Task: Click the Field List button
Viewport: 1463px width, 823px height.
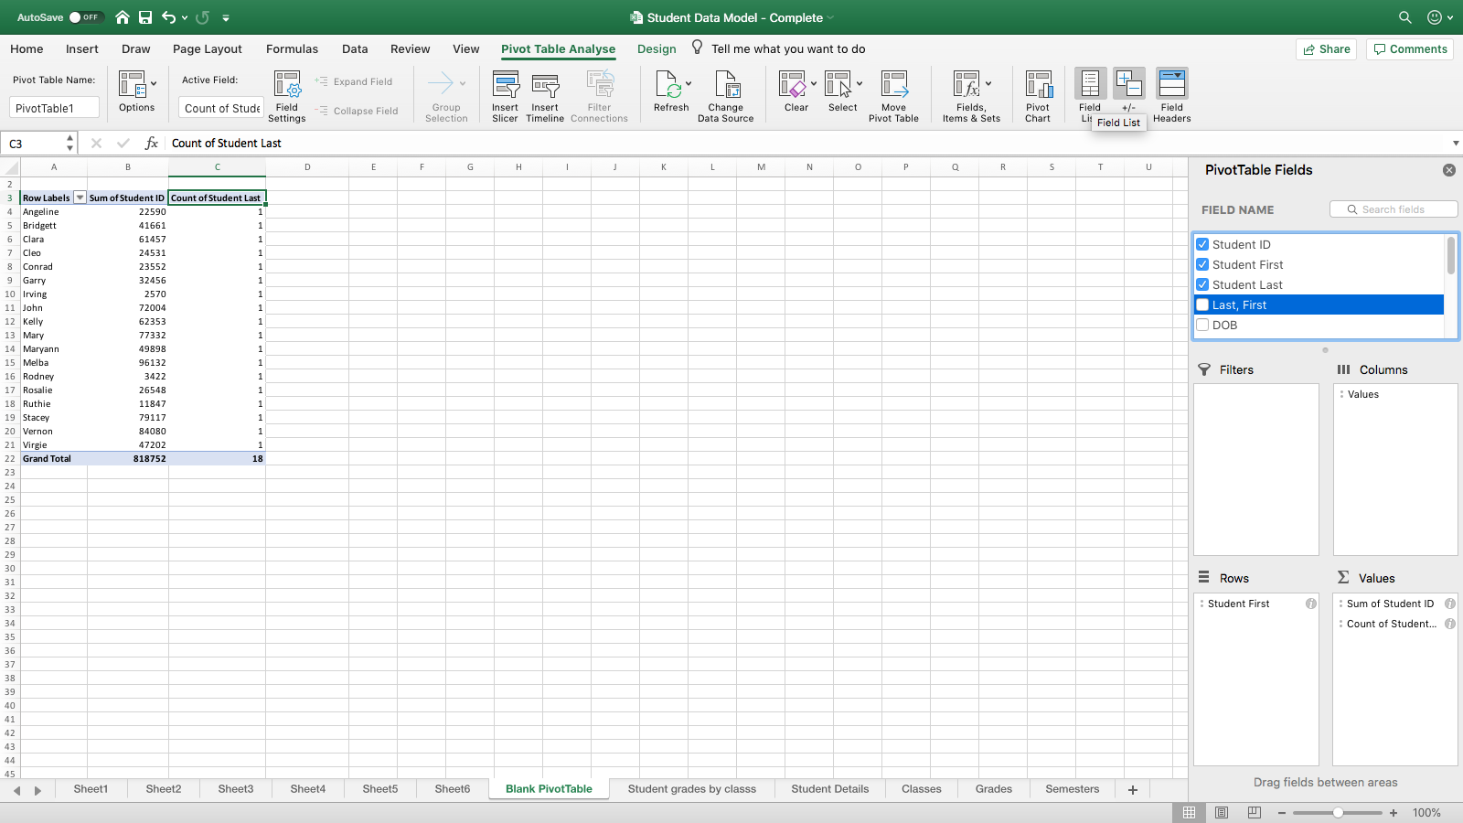Action: coord(1089,87)
